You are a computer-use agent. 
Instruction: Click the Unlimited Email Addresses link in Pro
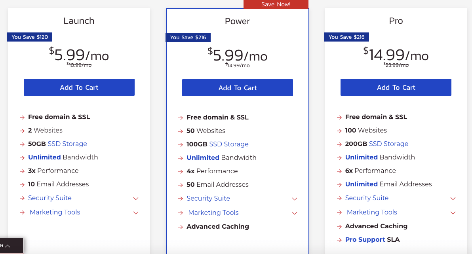361,184
